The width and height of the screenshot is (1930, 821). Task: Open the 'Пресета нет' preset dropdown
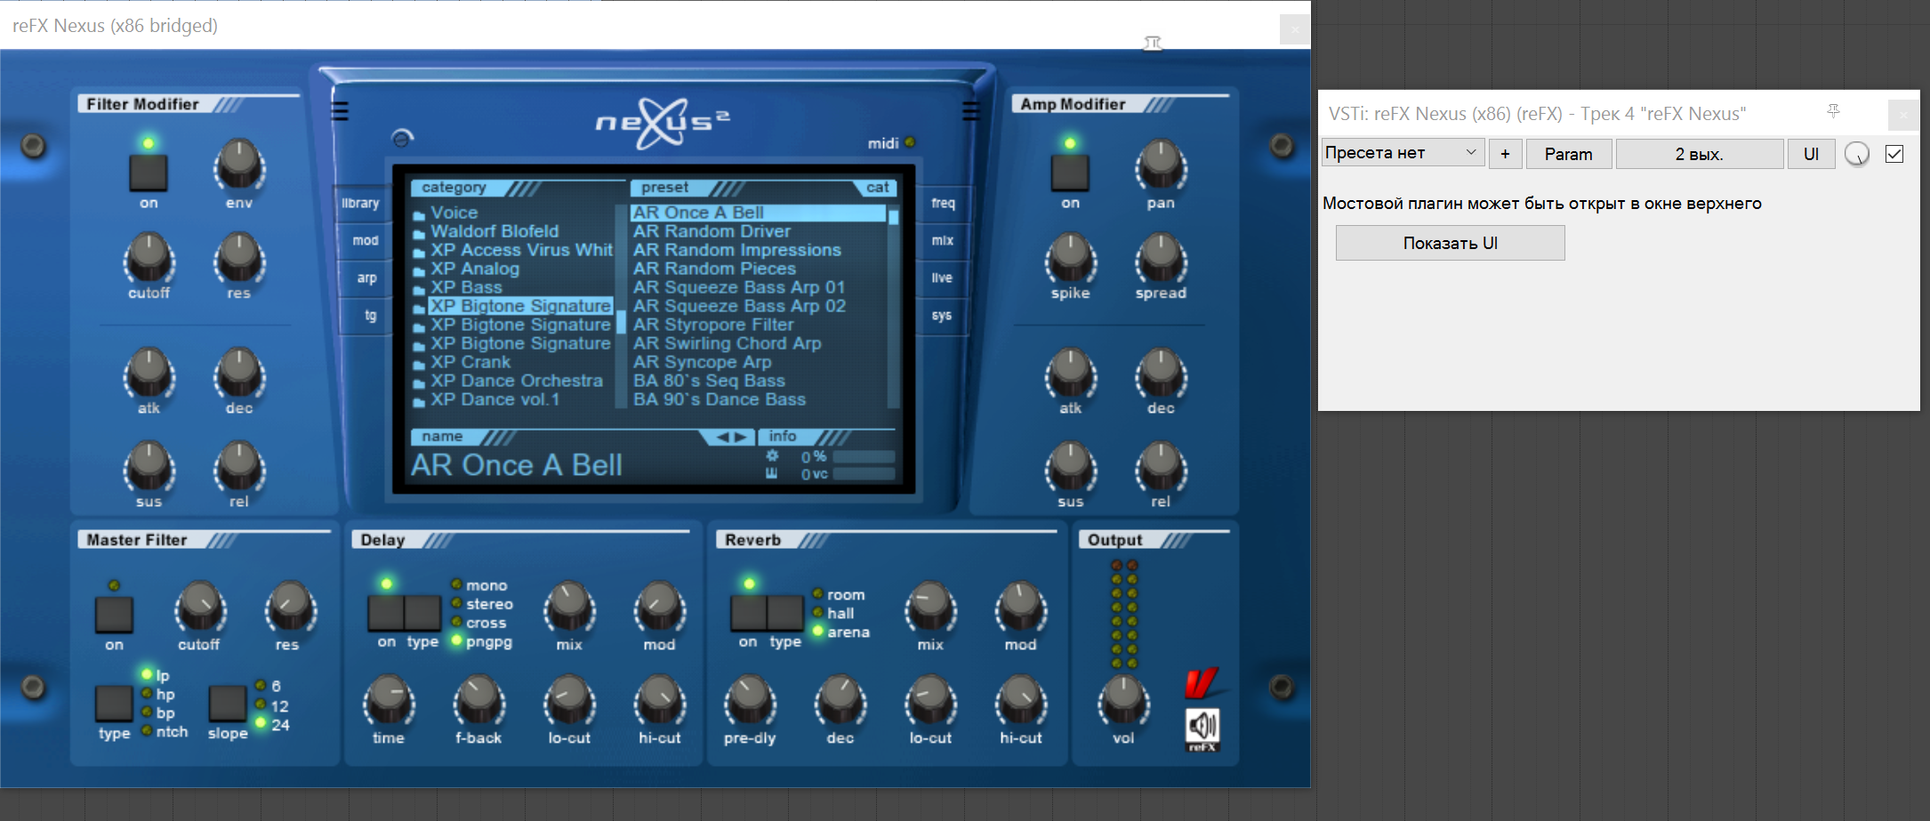(1403, 153)
